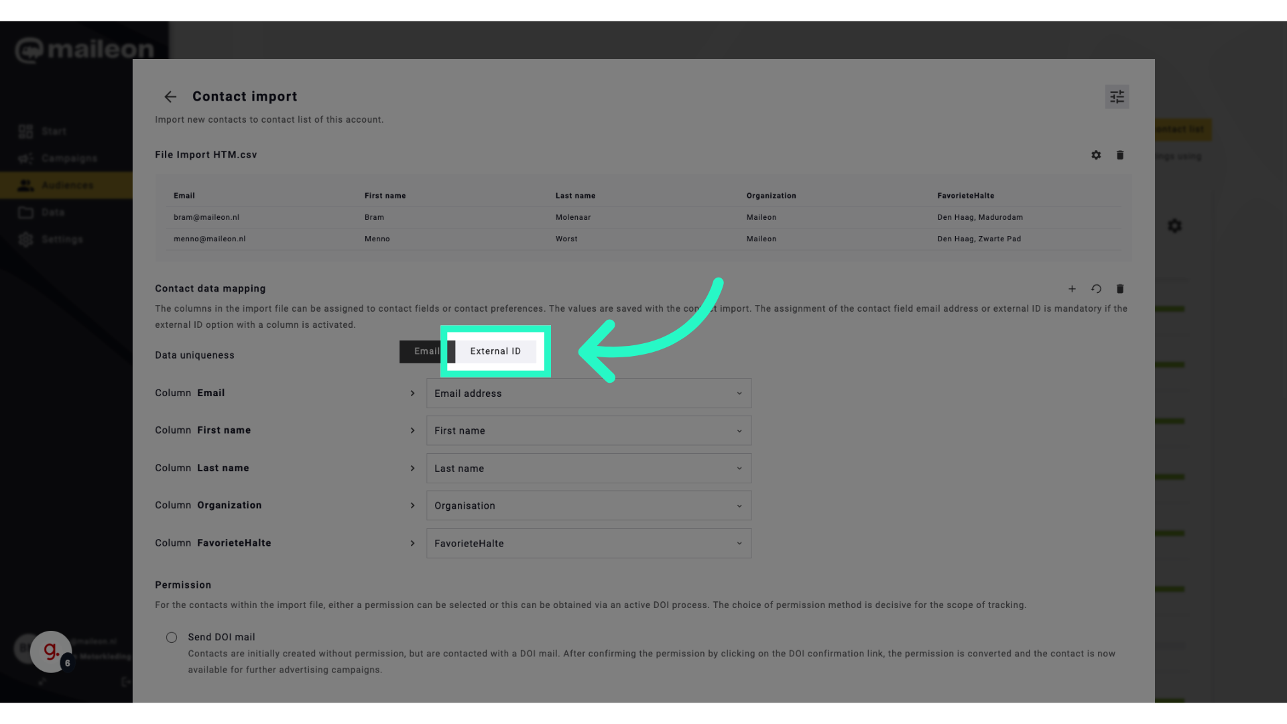Open the Campaigns menu label
The image size is (1287, 724).
70,158
